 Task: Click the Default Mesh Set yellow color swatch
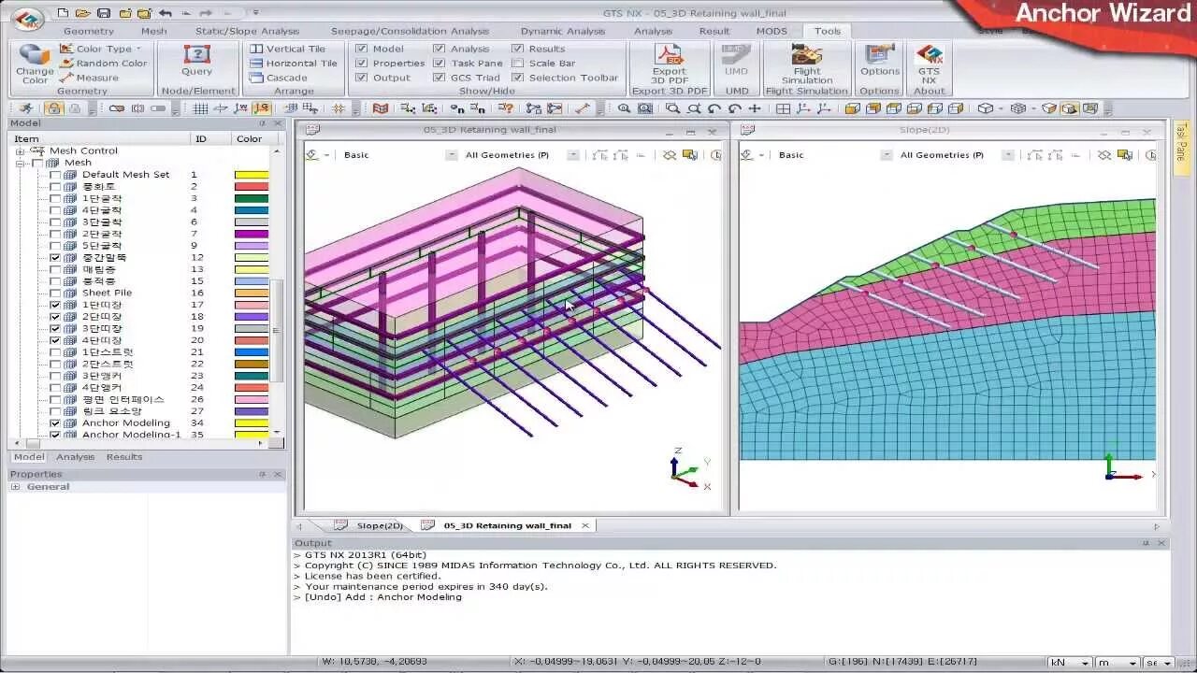pos(252,175)
